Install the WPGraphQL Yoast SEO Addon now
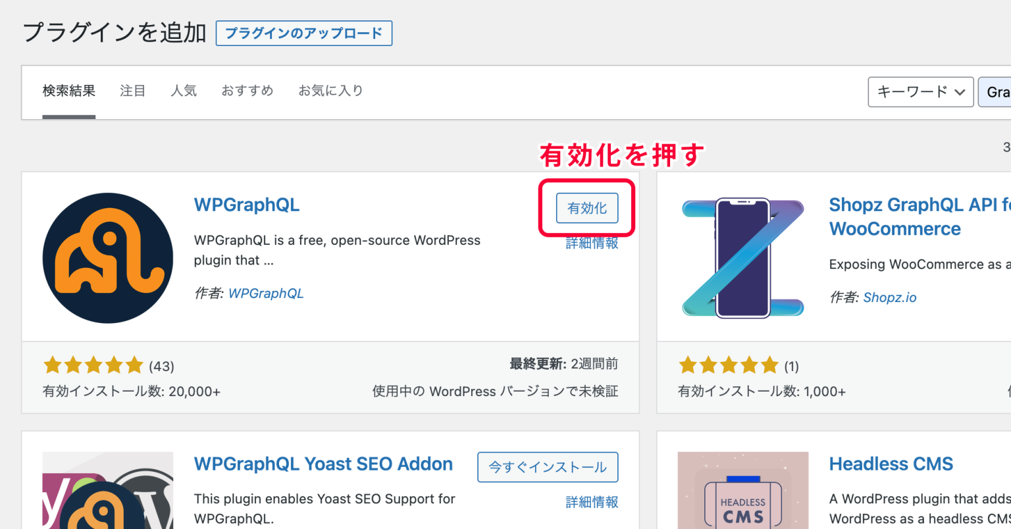 [x=548, y=467]
